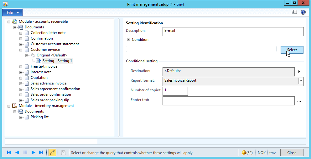Click the Description text field
The image size is (311, 159).
pyautogui.click(x=233, y=31)
